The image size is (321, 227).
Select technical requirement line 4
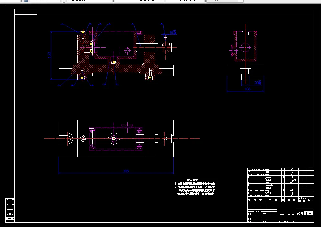[194, 194]
